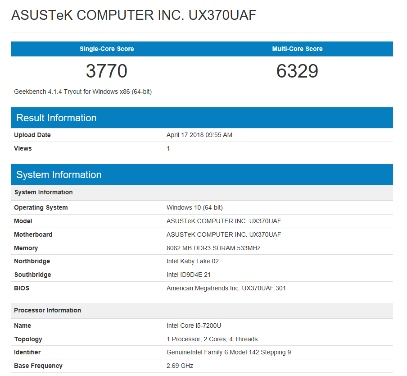Viewport: 407px width, 376px height.
Task: Select the Processor Information subheading
Action: point(48,311)
